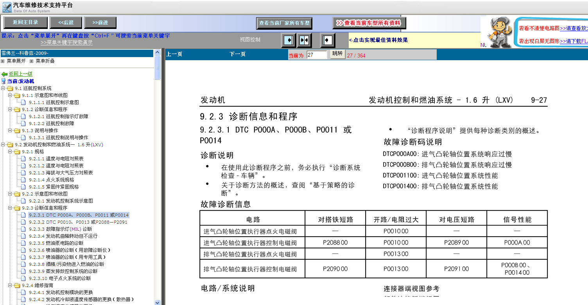This screenshot has height=305, width=588.
Task: Click the folder icon of 9.1.2 诊断信息和程序
Action: pyautogui.click(x=17, y=109)
